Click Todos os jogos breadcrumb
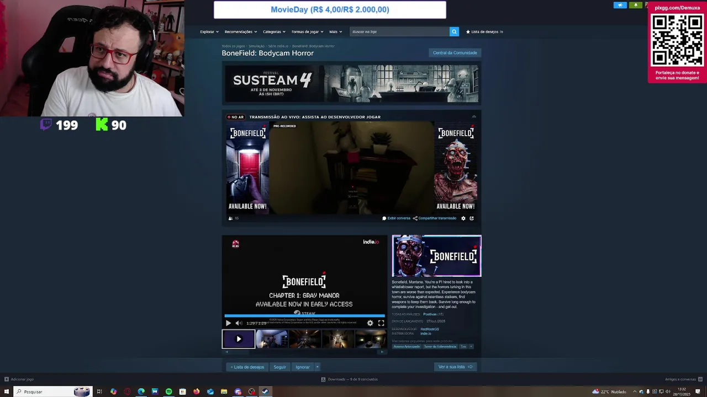This screenshot has width=707, height=397. coord(233,46)
